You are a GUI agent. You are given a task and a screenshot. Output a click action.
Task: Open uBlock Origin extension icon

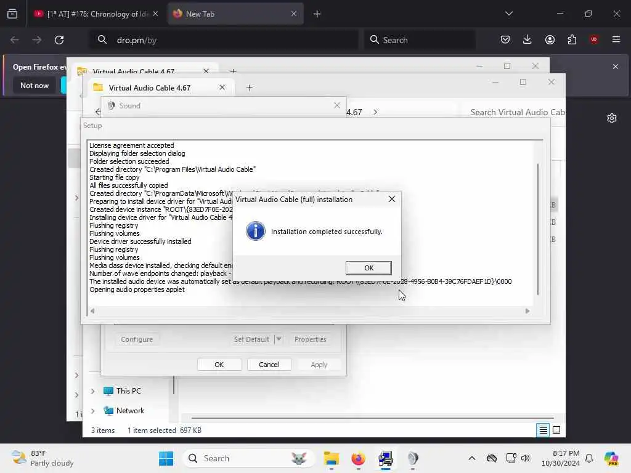tap(594, 39)
